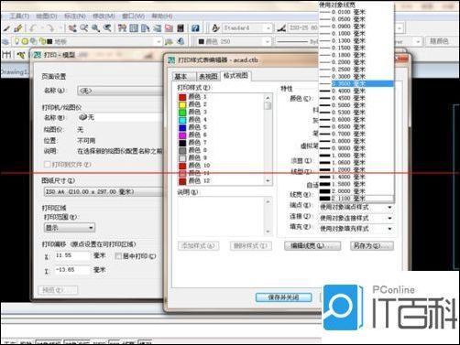460x345 pixels.
Task: Toggle 居中打印 checkbox in plot dialog
Action: [118, 256]
